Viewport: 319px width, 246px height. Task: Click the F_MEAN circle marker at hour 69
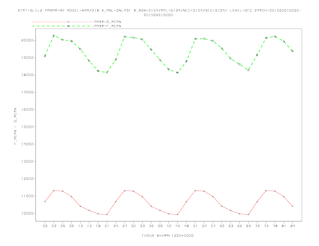(x=249, y=70)
